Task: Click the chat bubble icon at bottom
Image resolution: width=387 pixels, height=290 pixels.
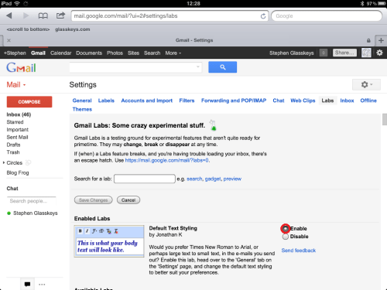Action: (27, 284)
